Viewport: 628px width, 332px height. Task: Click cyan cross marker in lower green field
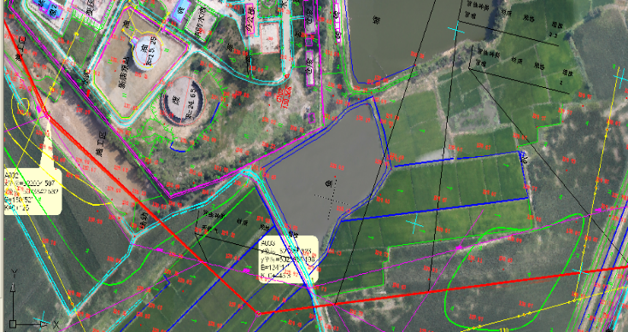[415, 225]
